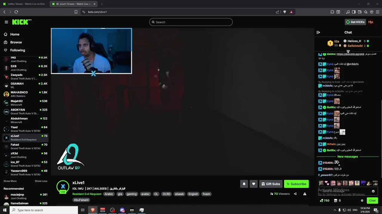This screenshot has height=214, width=382.
Task: Open the emoji picker in chat input
Action: (373, 191)
